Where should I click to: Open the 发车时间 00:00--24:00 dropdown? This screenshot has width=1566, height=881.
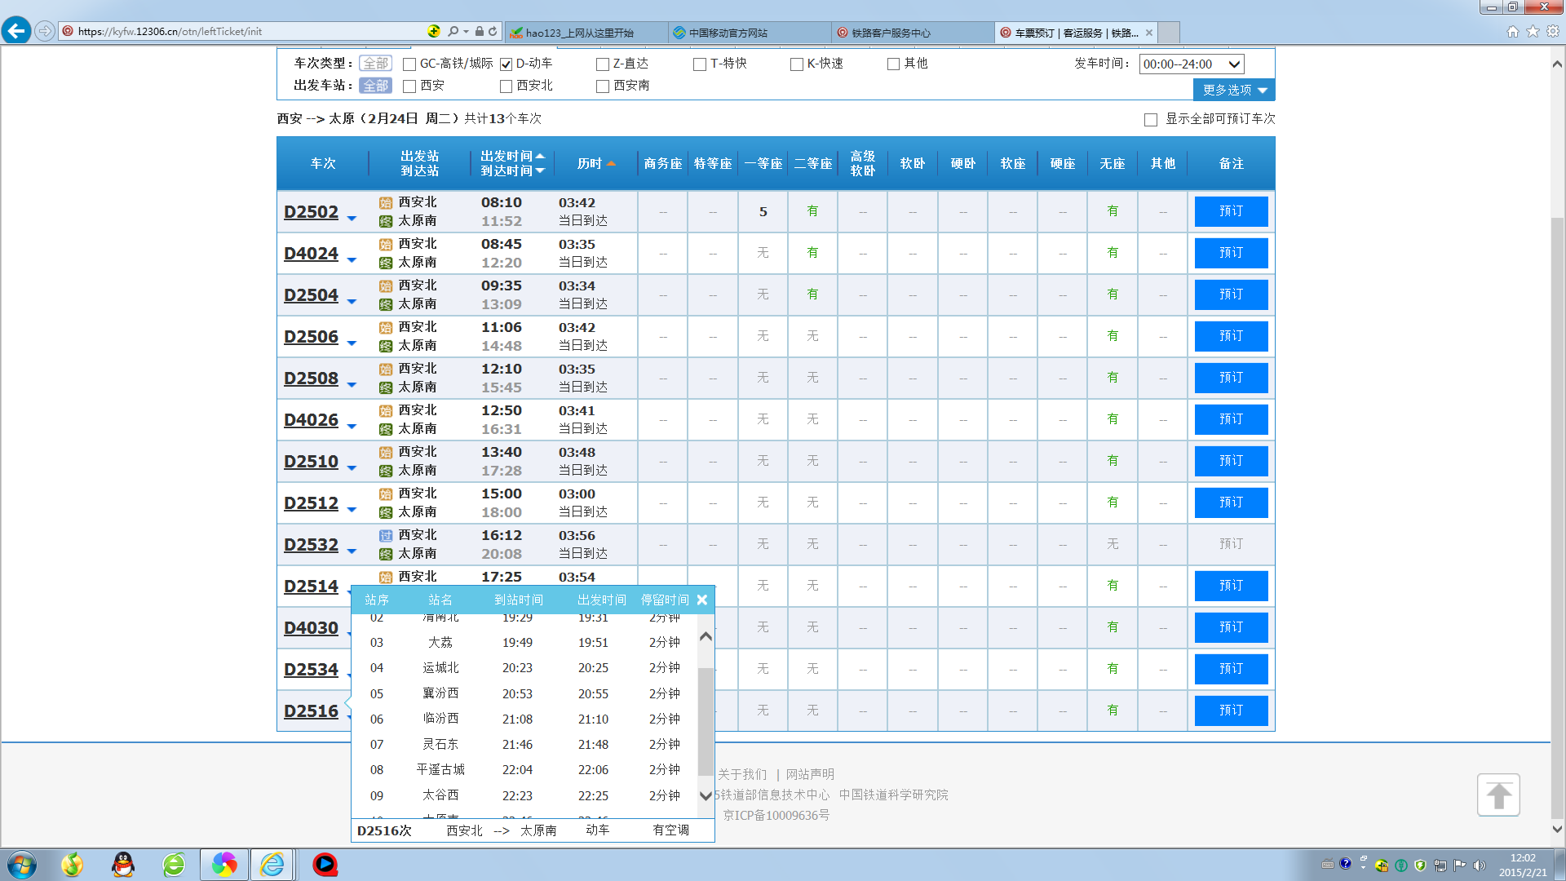click(x=1191, y=64)
